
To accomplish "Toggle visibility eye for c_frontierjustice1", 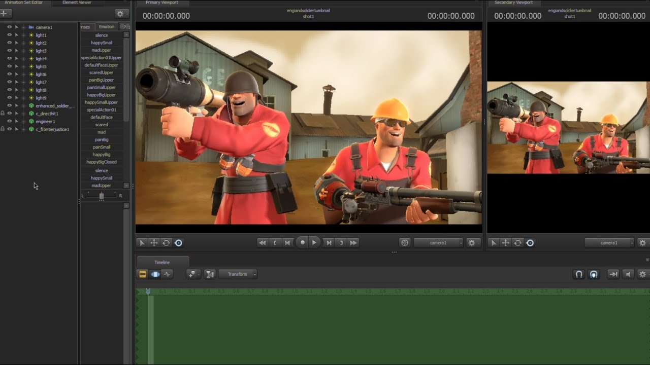I will point(9,129).
